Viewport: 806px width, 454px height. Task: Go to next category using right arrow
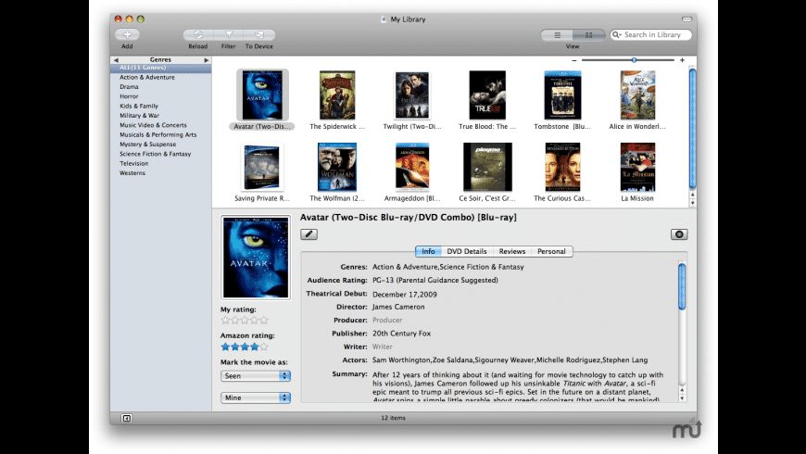(x=206, y=60)
